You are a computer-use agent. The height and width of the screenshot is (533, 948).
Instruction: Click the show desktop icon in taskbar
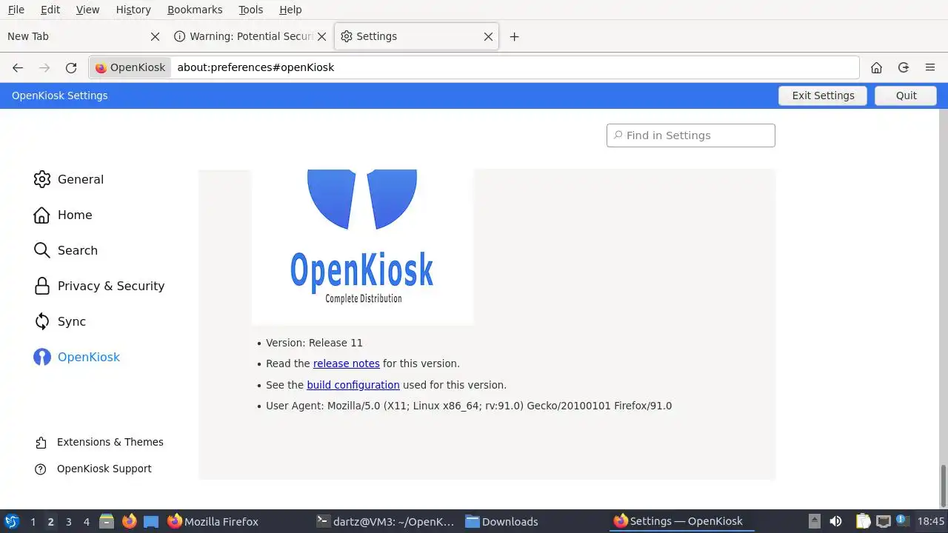pyautogui.click(x=151, y=521)
